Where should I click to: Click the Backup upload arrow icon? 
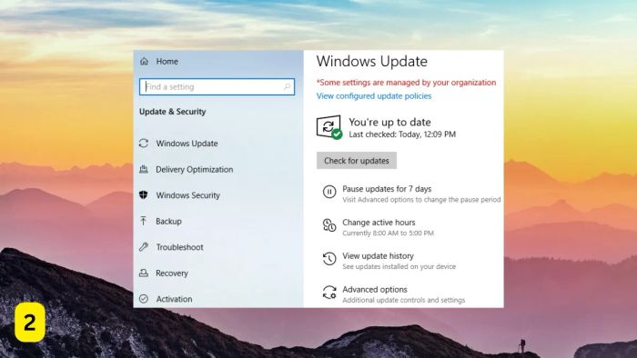[144, 221]
